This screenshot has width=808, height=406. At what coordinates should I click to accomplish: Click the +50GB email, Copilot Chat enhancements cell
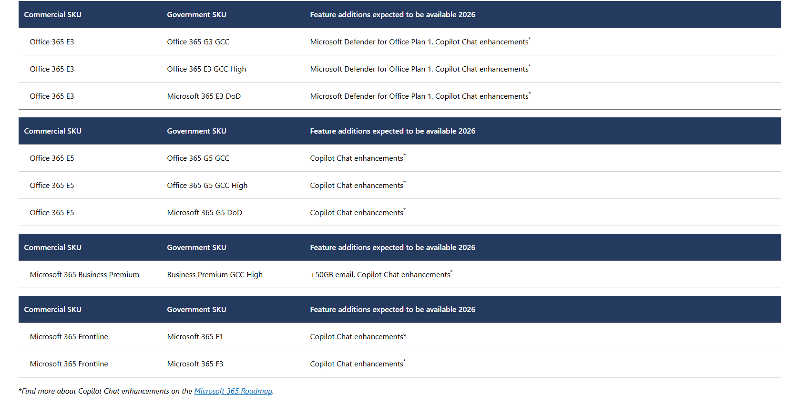point(381,275)
